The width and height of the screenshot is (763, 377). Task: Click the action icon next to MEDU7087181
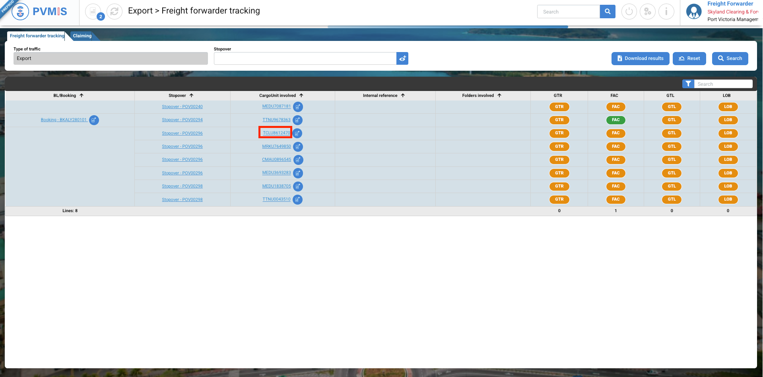coord(298,107)
